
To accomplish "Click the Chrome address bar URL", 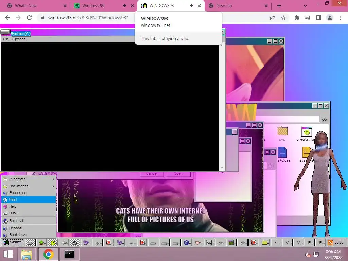I will [88, 18].
